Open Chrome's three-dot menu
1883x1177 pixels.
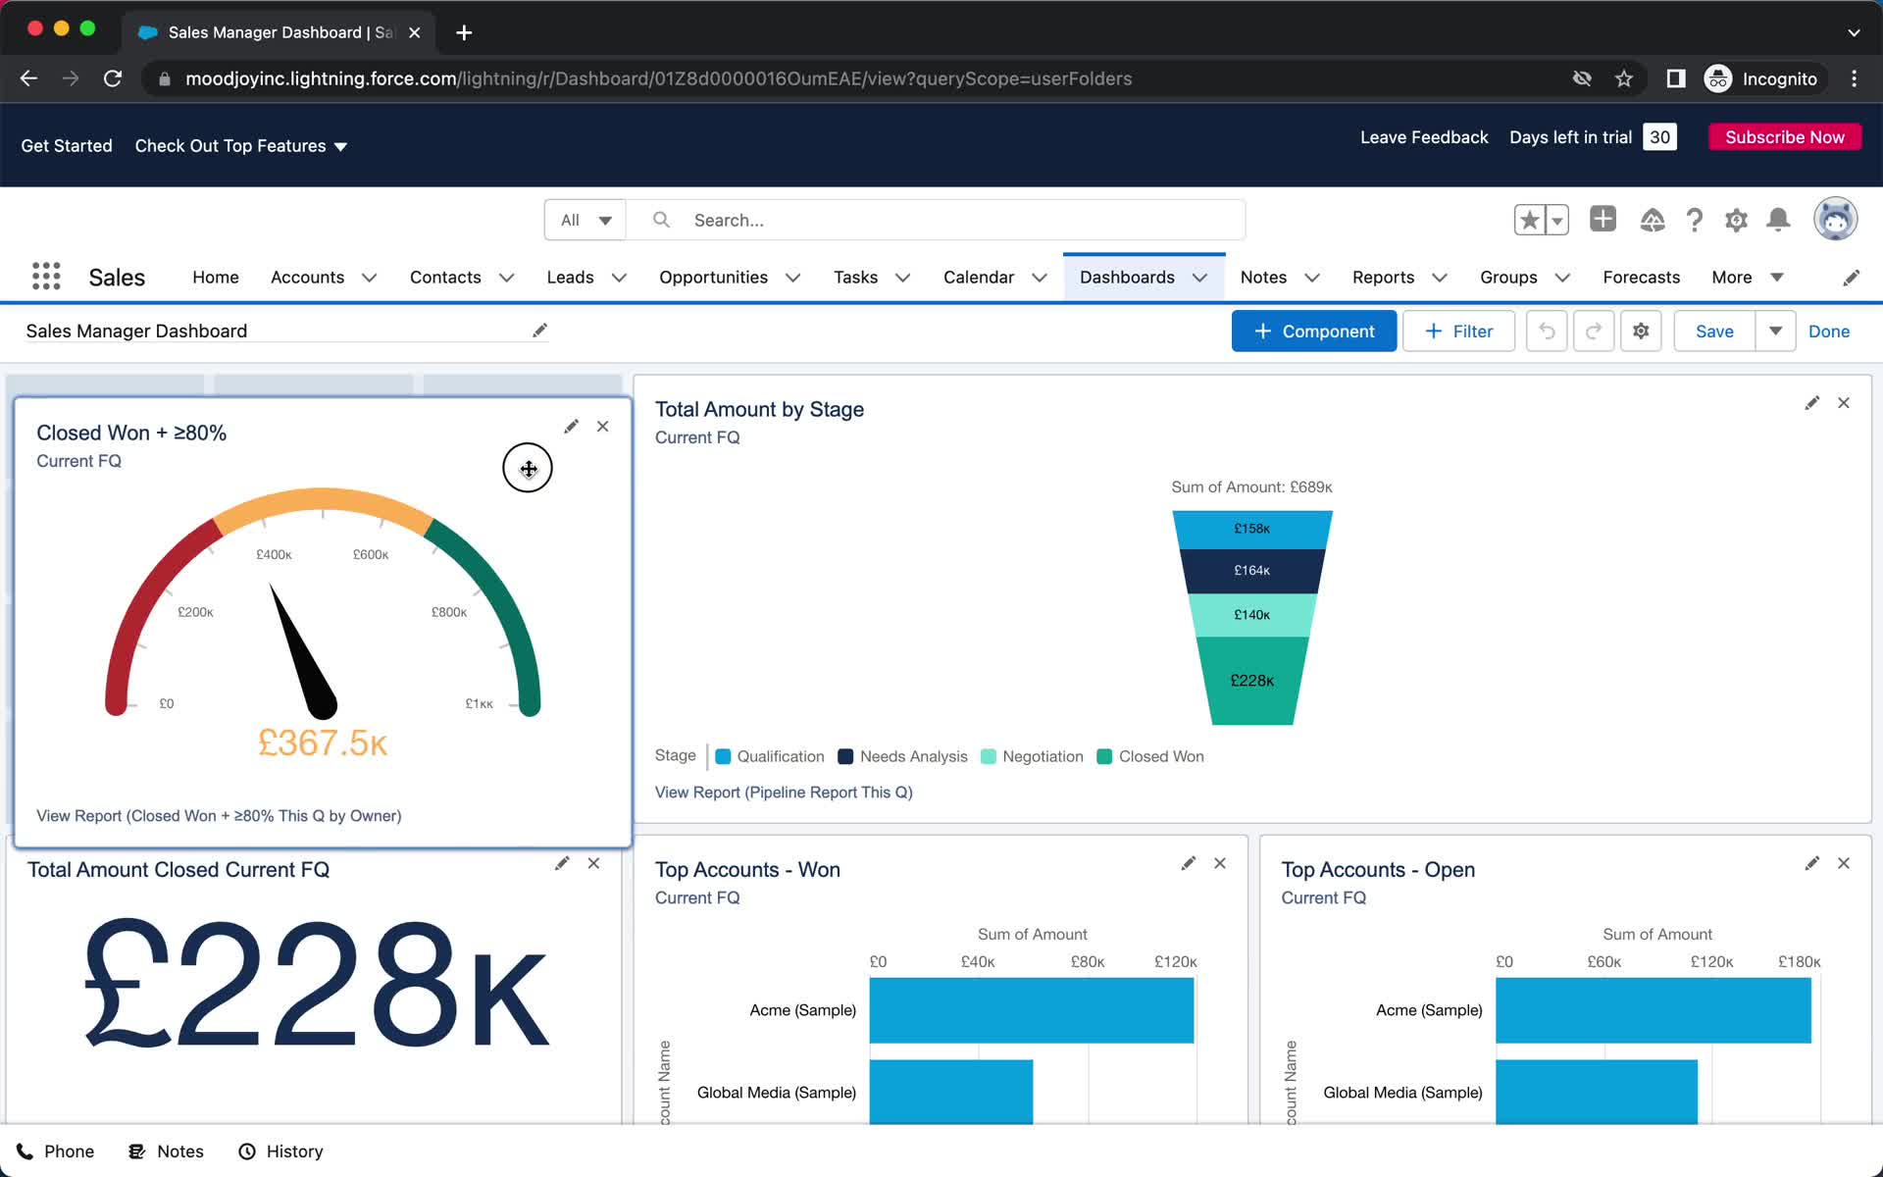1854,78
